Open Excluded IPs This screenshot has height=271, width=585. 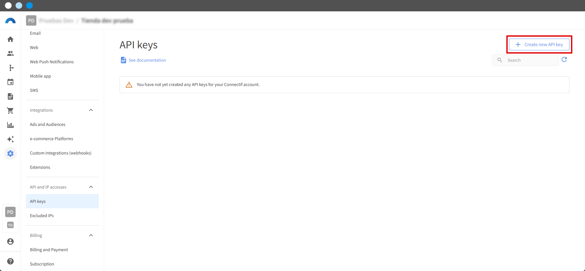click(x=62, y=216)
